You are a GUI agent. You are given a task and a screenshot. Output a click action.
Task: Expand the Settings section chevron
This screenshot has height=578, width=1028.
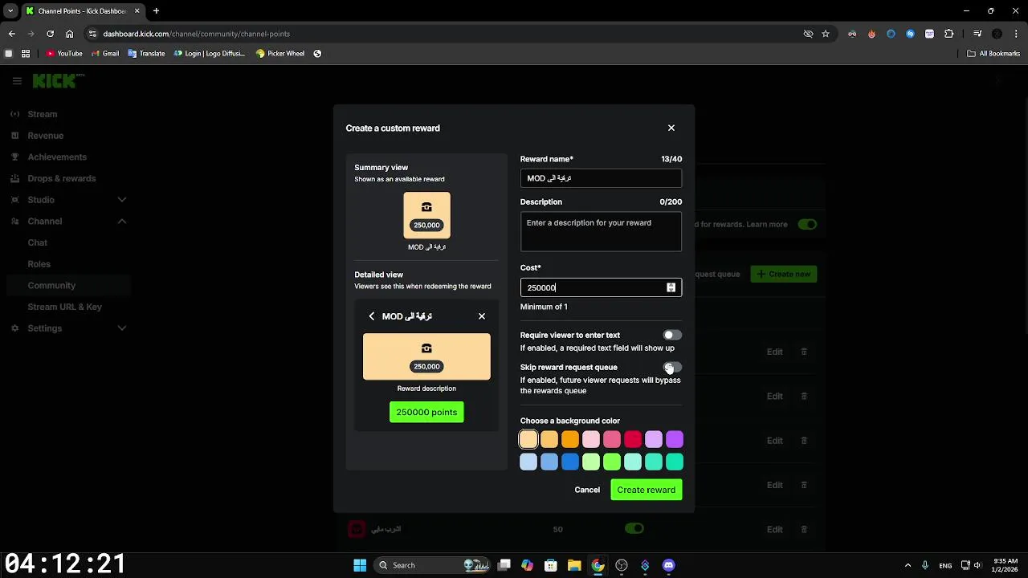[x=122, y=328]
